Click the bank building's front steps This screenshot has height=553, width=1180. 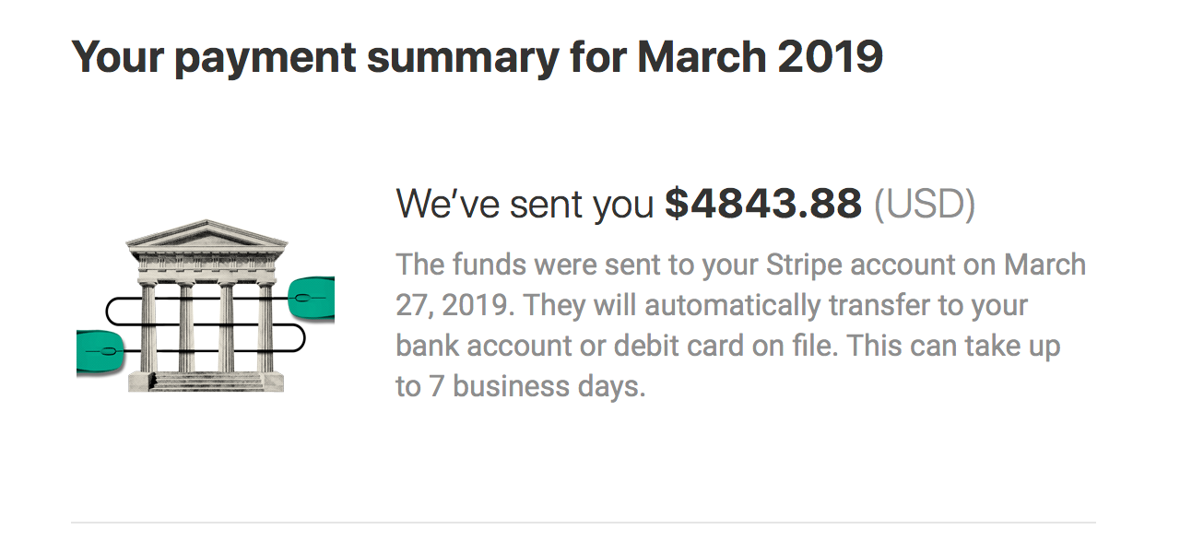pos(206,382)
